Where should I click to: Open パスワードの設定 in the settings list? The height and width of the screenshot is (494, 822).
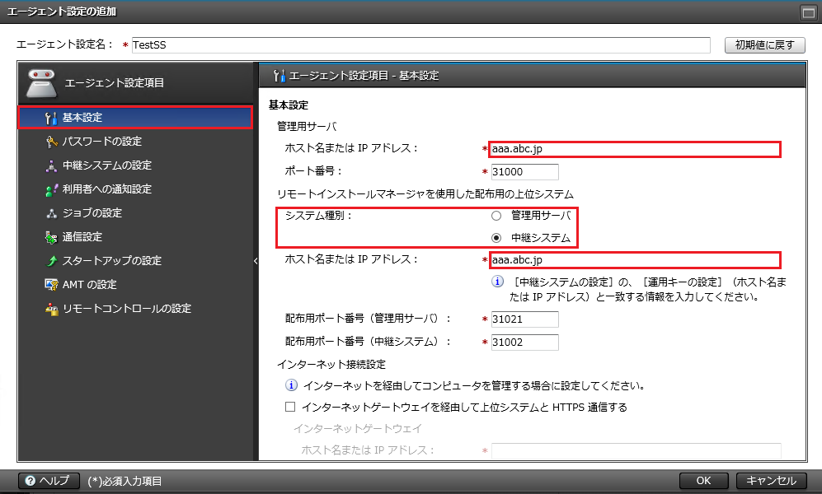[x=135, y=142]
